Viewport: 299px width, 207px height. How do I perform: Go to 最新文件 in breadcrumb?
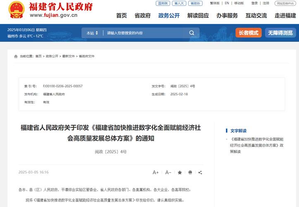coord(69,56)
